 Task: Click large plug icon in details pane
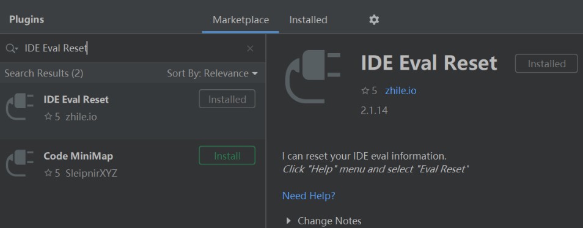point(313,76)
